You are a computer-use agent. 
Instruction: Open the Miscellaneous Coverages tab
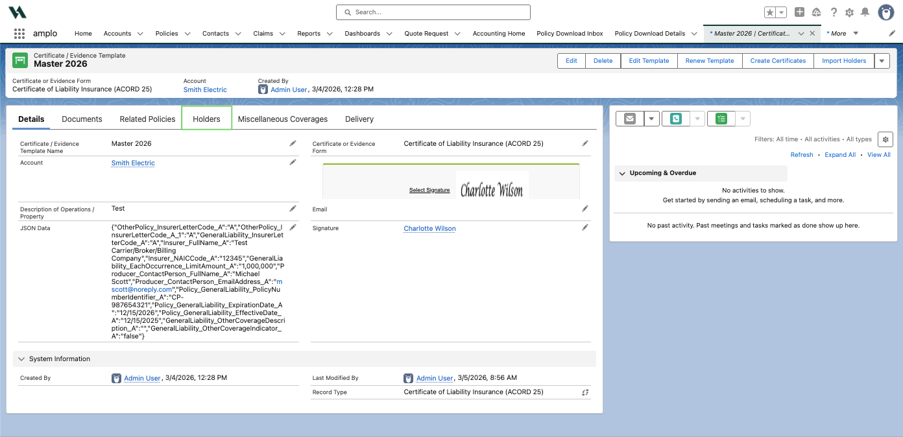283,119
